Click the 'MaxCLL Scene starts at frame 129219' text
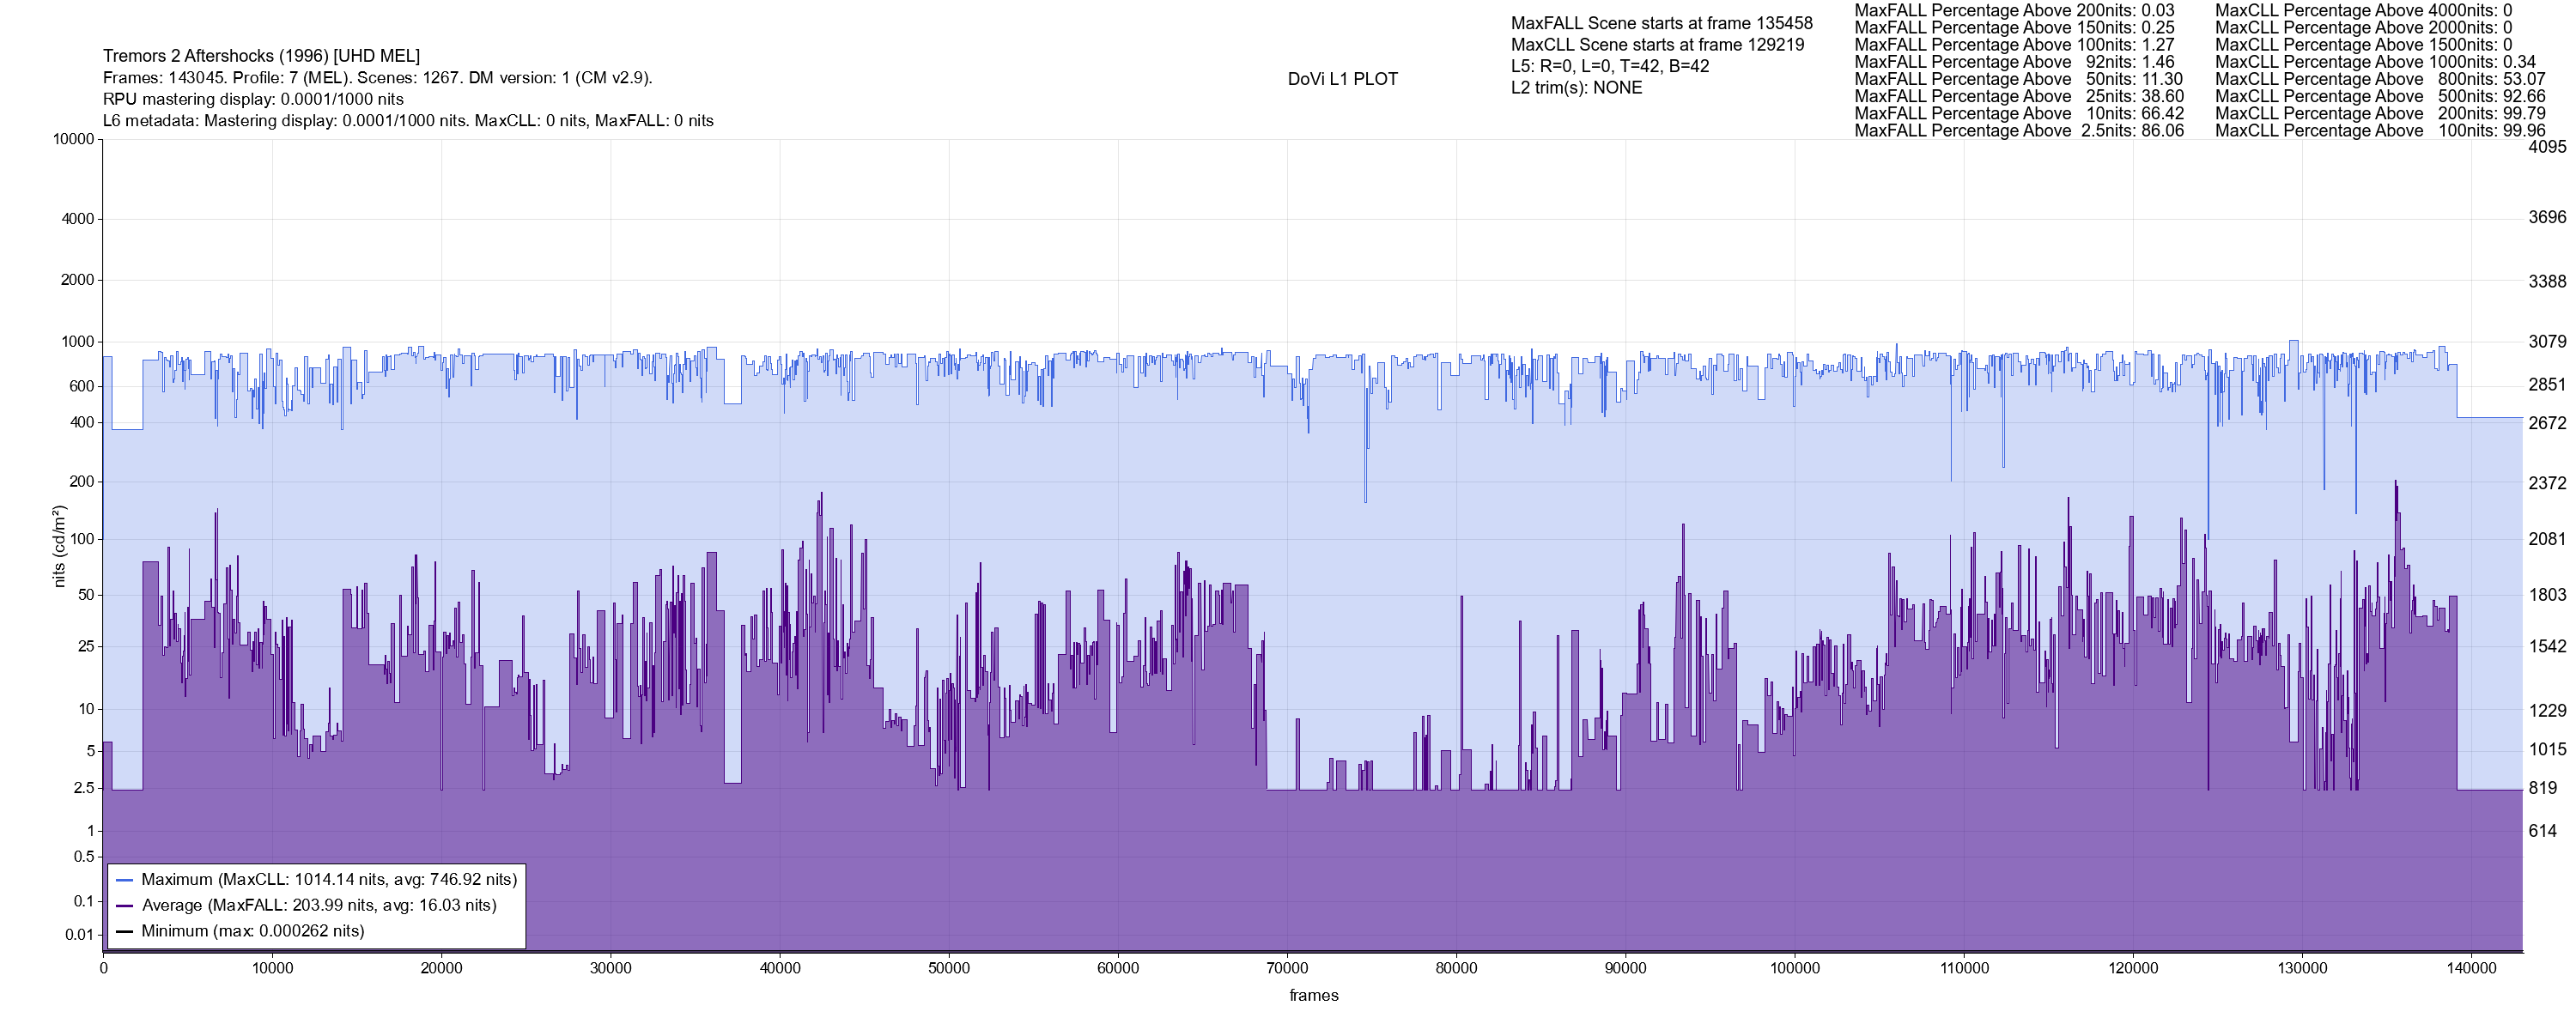The image size is (2576, 1030). pos(1657,44)
